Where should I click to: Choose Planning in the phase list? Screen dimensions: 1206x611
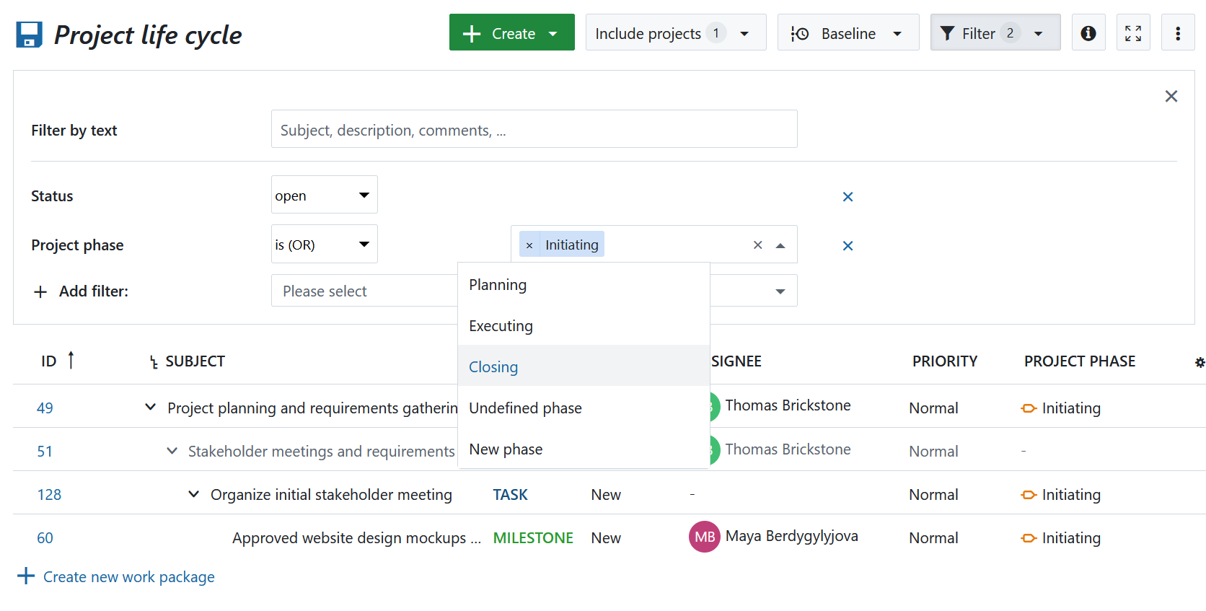point(498,285)
